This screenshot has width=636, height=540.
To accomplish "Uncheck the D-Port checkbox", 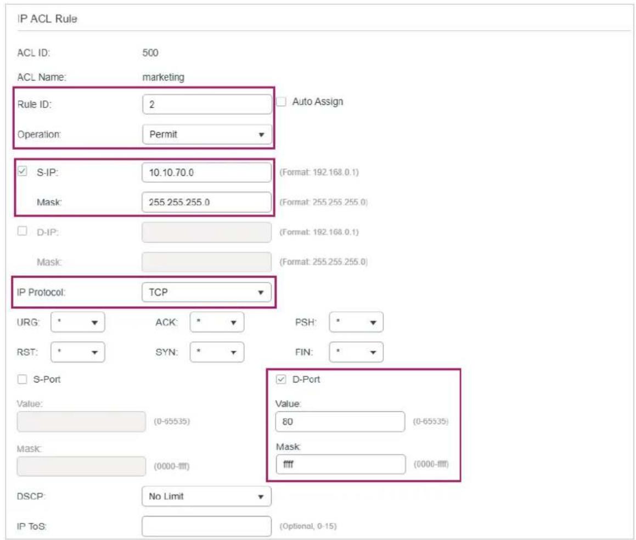I will pyautogui.click(x=281, y=379).
